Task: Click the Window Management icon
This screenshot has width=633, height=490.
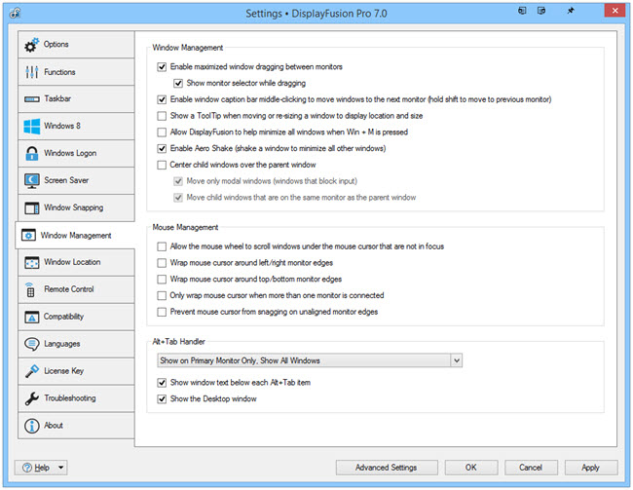Action: tap(28, 235)
